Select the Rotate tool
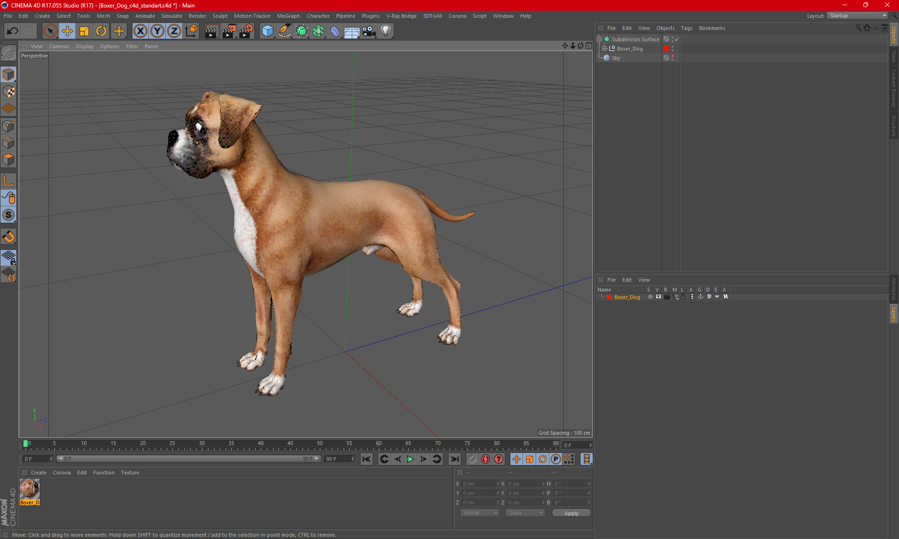 click(101, 31)
